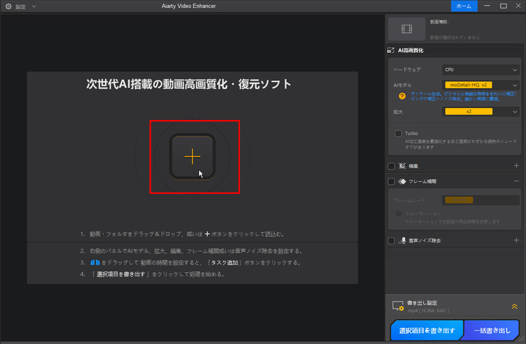Enable the Turbo checkbox

coord(398,133)
